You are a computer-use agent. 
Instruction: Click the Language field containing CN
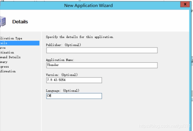click(x=74, y=96)
